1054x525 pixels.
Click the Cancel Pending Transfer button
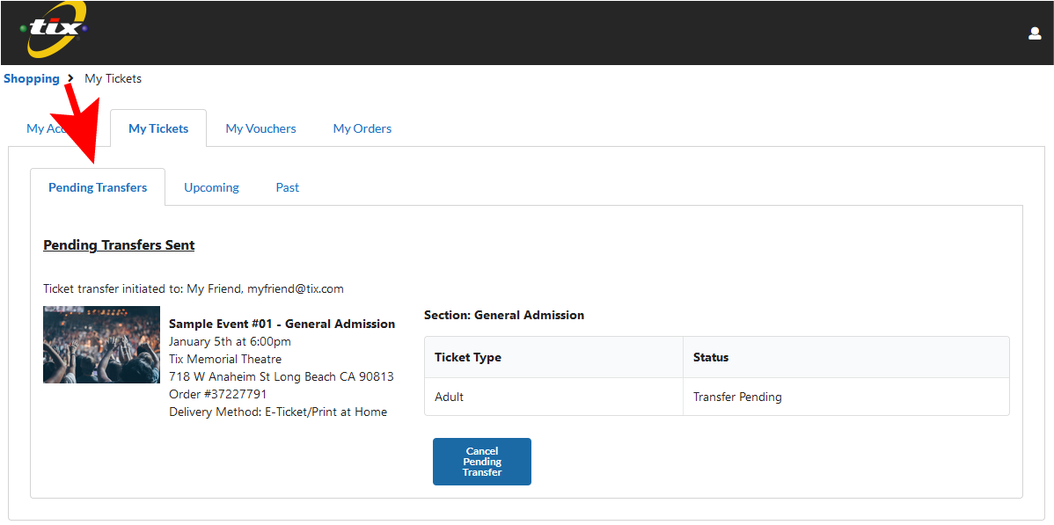click(x=481, y=461)
